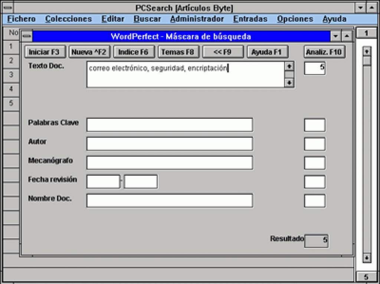Click the Palabras Clave input field
Image resolution: width=380 pixels, height=284 pixels.
(170, 125)
